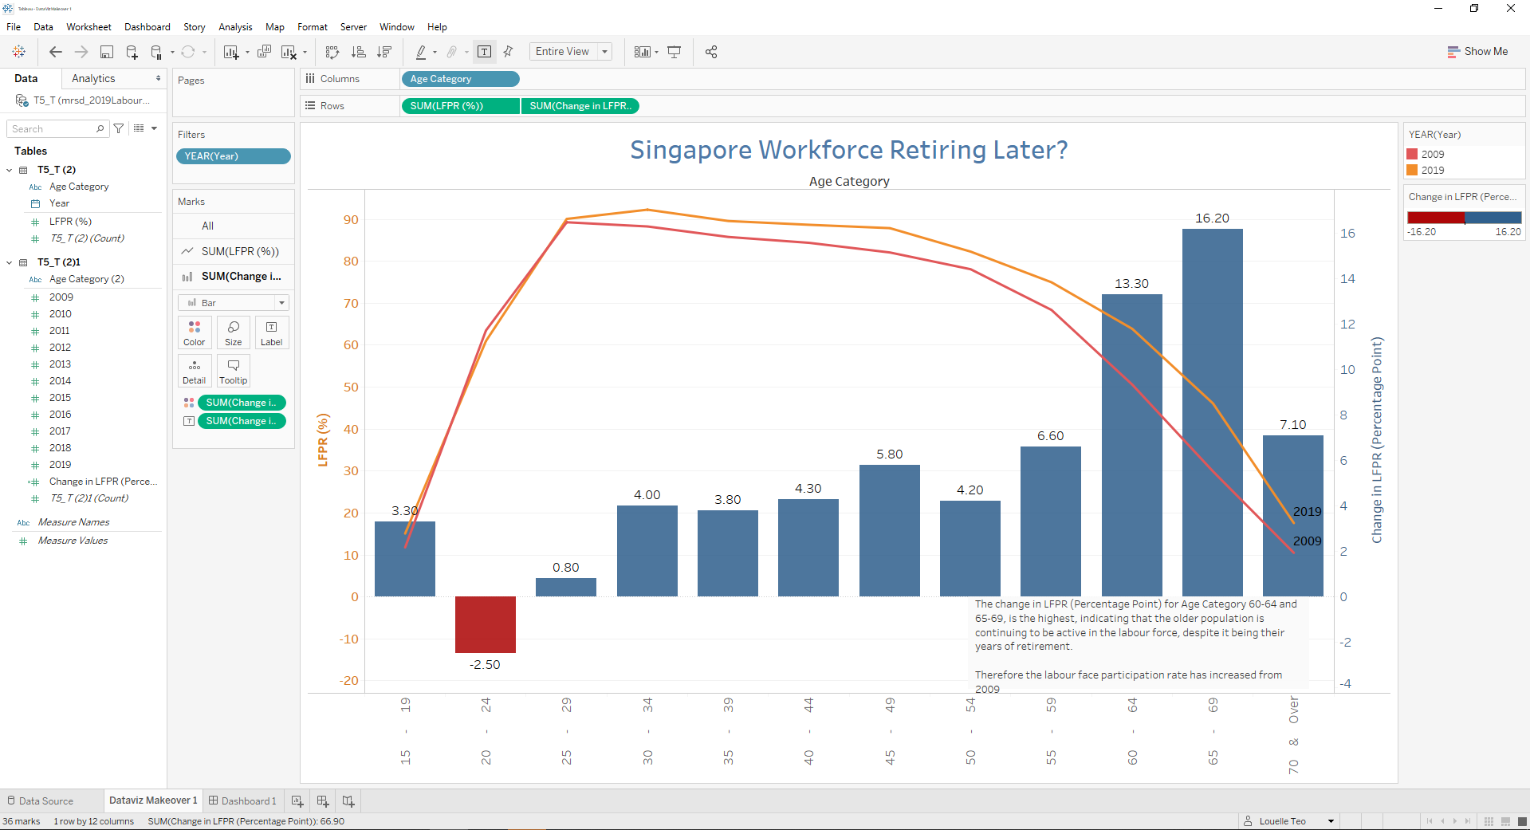Collapse the T5_T (2) table fields
This screenshot has width=1530, height=830.
click(9, 169)
